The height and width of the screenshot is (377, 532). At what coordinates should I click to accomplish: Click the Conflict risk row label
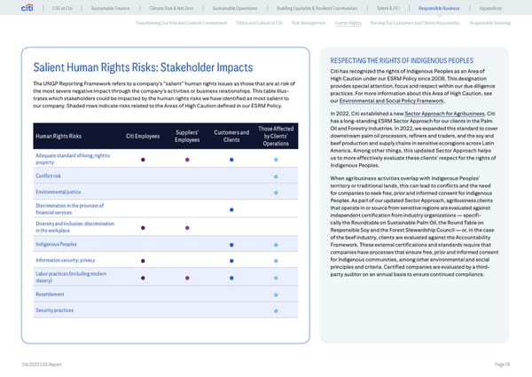(48, 175)
